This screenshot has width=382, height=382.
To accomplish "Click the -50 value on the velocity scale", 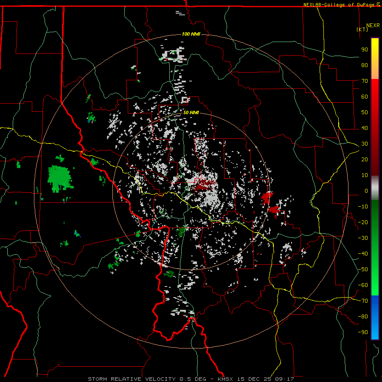I will [363, 270].
